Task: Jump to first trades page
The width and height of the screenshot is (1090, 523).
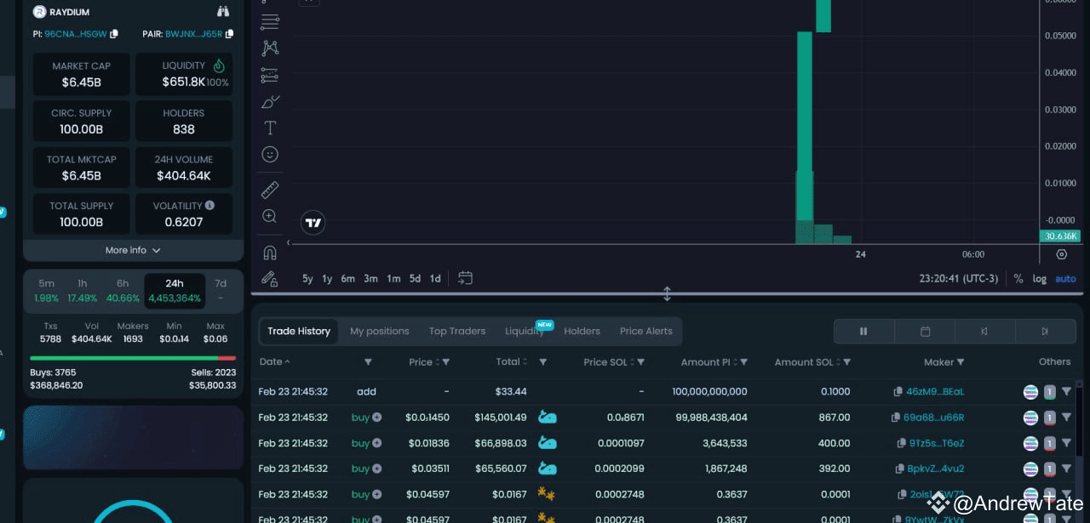Action: tap(985, 332)
